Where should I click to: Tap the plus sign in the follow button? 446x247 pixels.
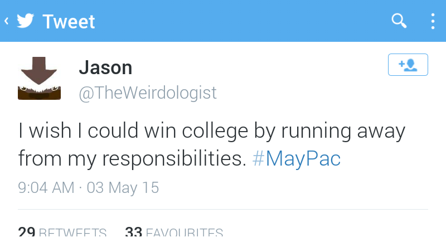[401, 64]
